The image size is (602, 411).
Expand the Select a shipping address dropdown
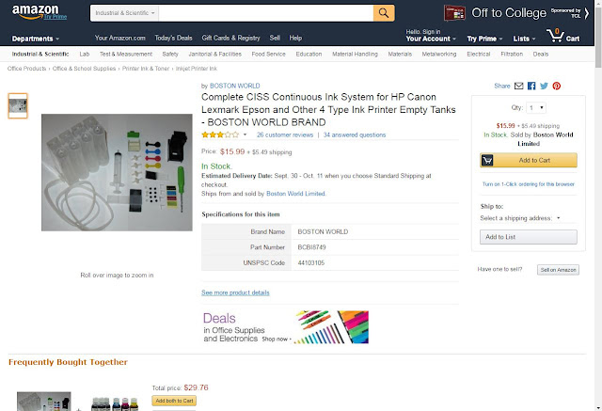pos(520,217)
